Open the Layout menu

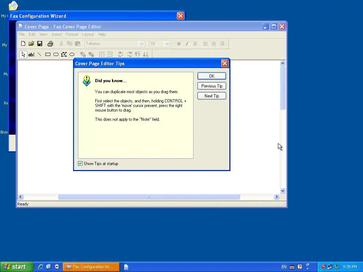(88, 34)
